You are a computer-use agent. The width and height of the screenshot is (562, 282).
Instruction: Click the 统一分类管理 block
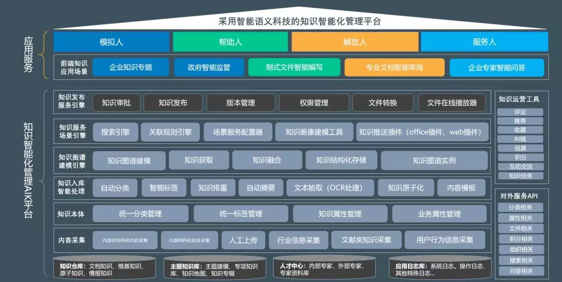[140, 213]
